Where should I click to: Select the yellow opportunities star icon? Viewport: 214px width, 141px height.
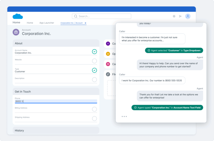[108, 54]
